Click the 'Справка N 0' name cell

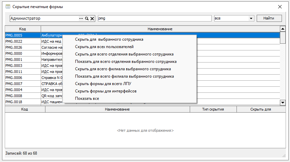point(52,78)
